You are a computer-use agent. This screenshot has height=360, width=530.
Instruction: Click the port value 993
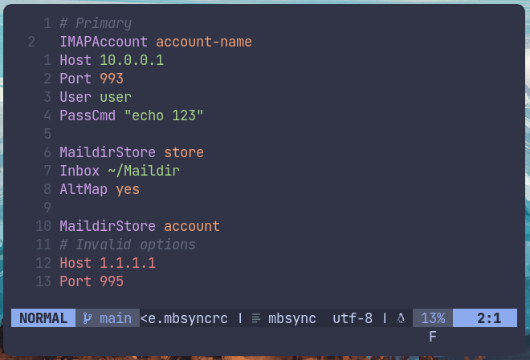coord(112,79)
